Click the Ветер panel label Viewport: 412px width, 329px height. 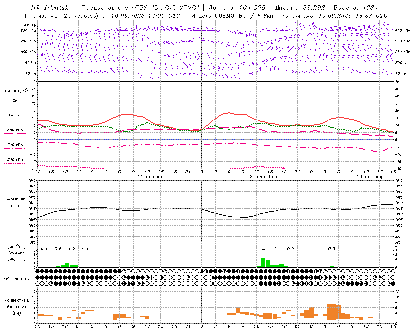[30, 24]
